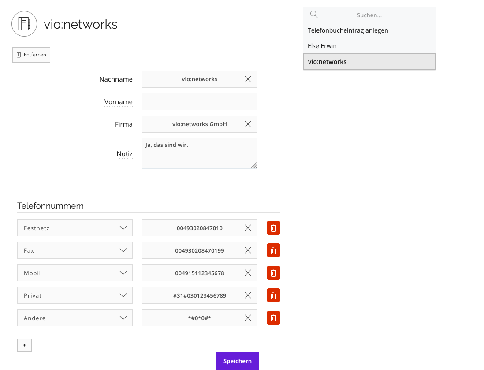This screenshot has height=370, width=484.
Task: Click into the Firma input field
Action: coord(199,124)
